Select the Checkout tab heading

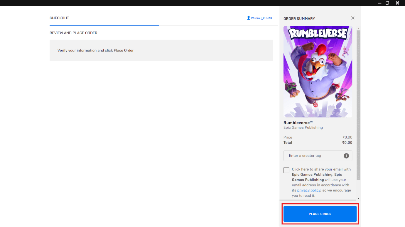[x=59, y=18]
